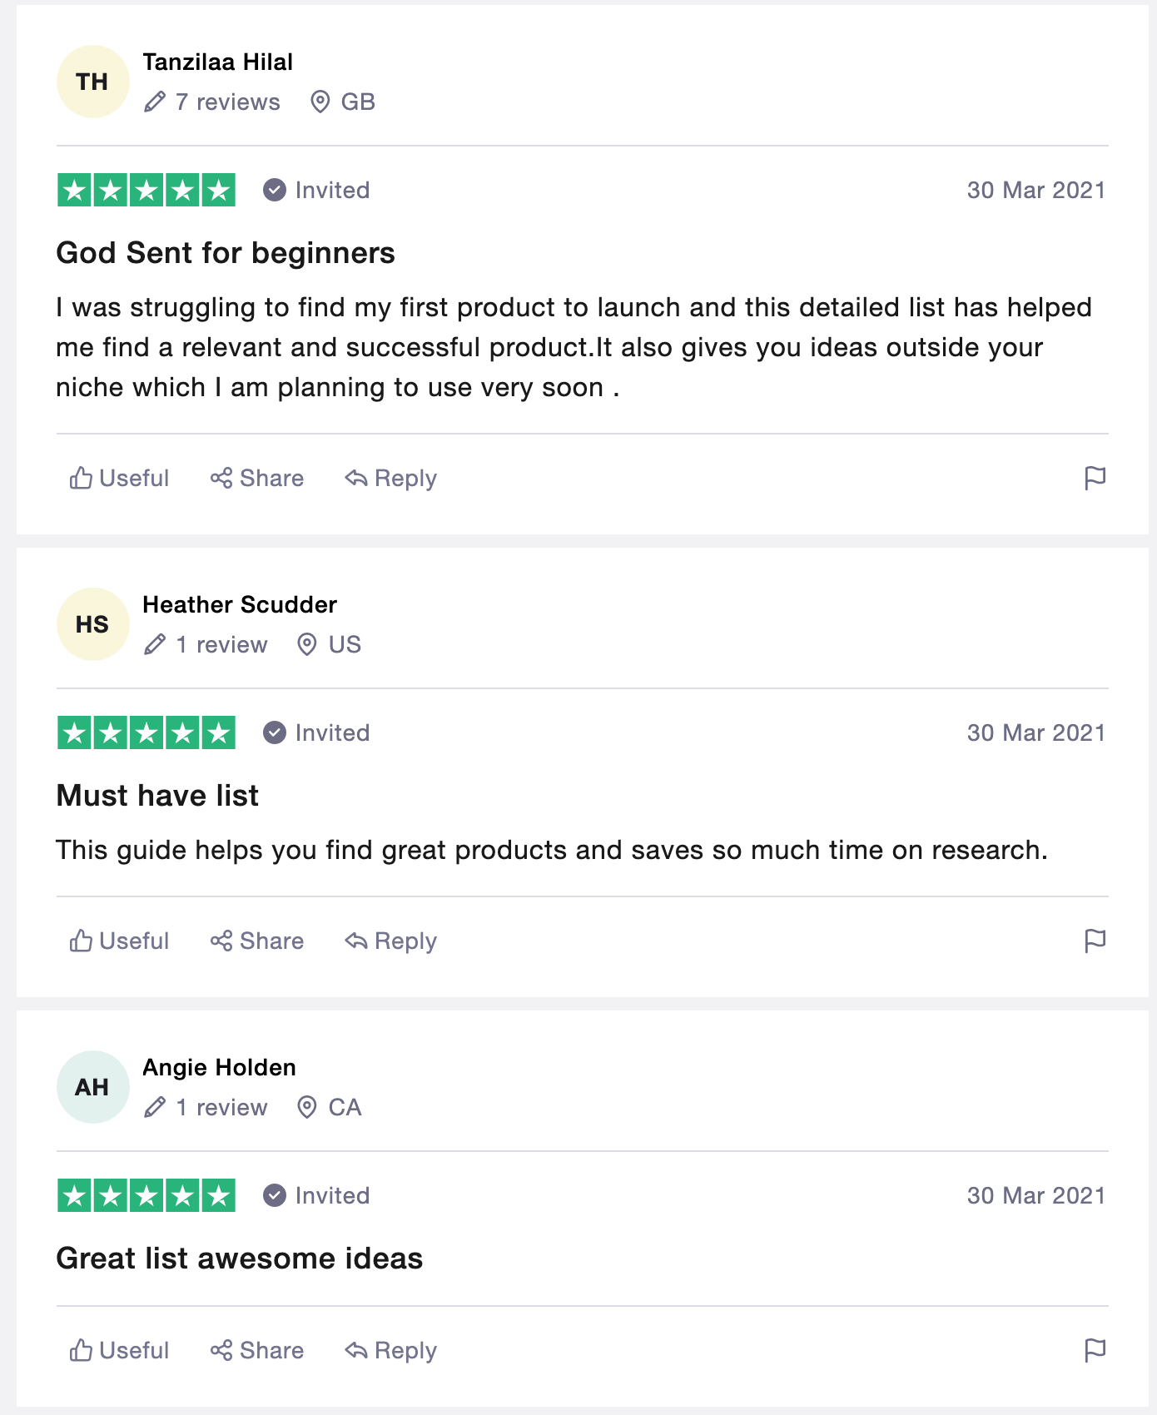Share Heather Scudder's review
This screenshot has height=1415, width=1157.
point(257,941)
